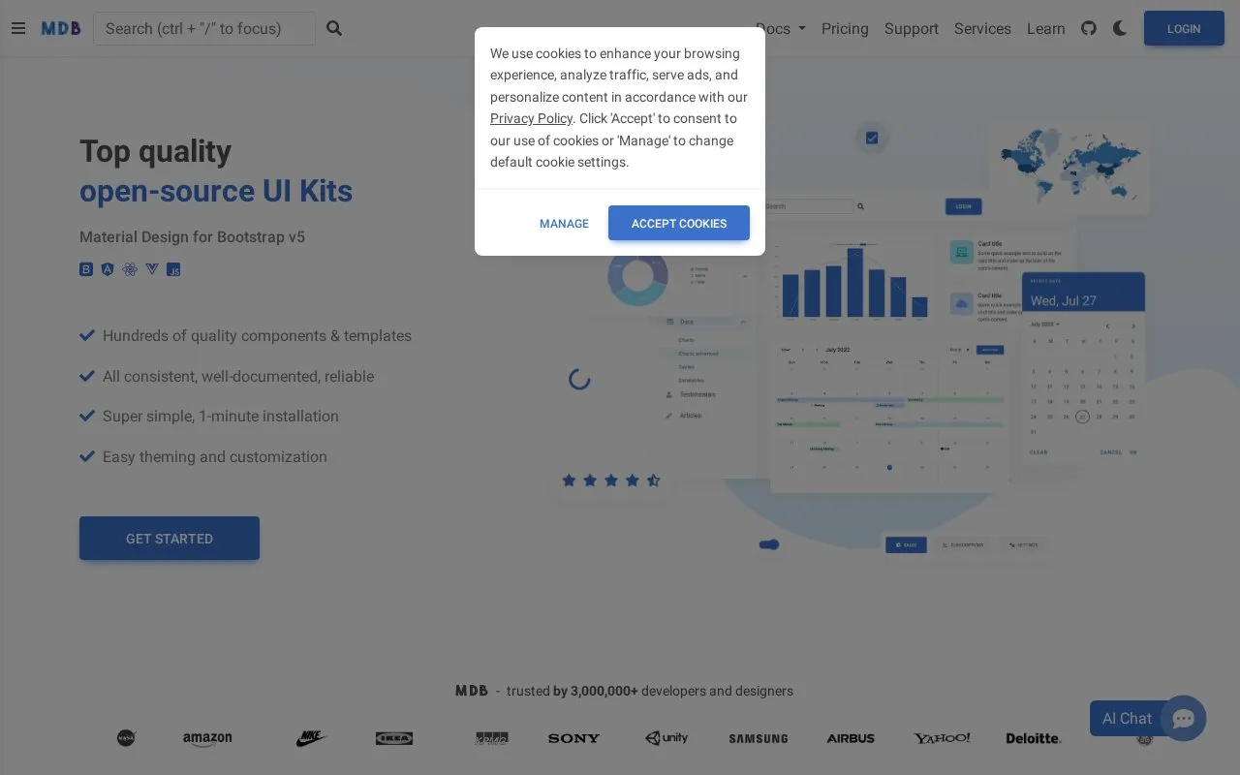This screenshot has height=775, width=1240.
Task: Go to the Pricing page
Action: (845, 28)
